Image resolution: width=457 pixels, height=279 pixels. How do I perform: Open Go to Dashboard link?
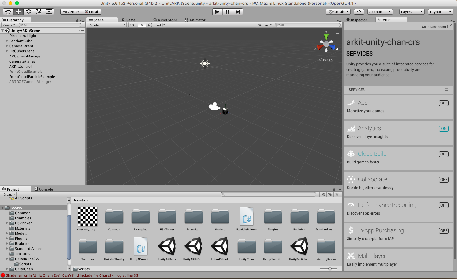click(x=437, y=27)
